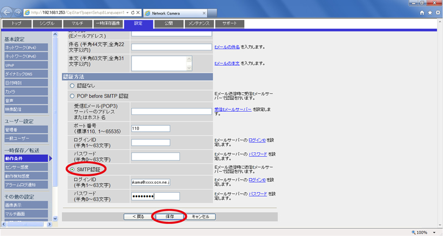Click the 本文 message body textarea
Image resolution: width=443 pixels, height=236 pixels.
coord(162,63)
